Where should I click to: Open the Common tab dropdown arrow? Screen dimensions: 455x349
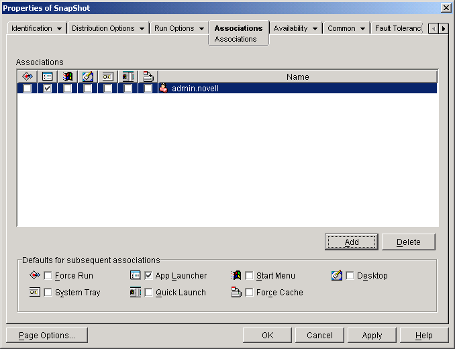[362, 29]
